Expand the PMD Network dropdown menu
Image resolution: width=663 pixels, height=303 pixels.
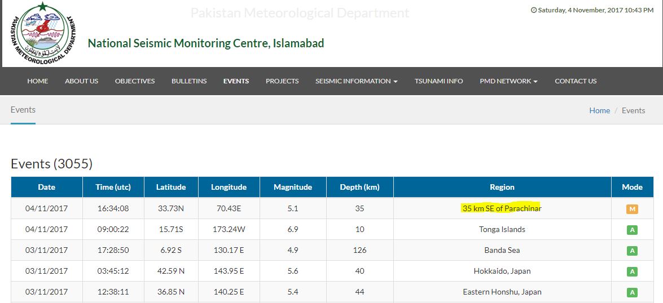tap(508, 81)
